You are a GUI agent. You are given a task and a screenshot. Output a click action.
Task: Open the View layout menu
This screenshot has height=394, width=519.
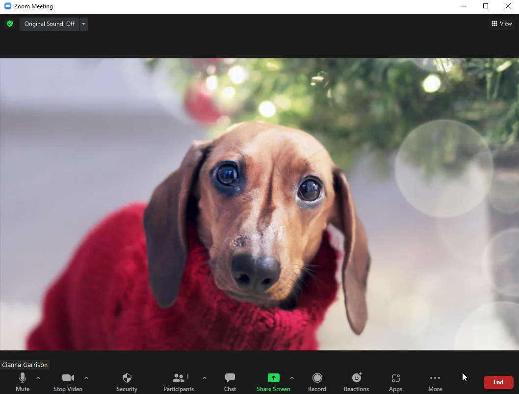pos(502,24)
